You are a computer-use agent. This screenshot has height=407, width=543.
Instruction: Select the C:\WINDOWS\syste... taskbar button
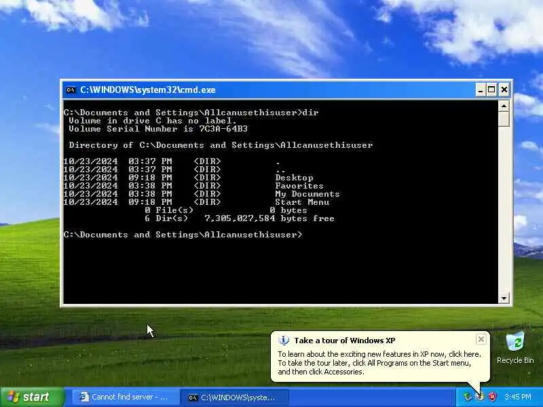[x=233, y=398]
